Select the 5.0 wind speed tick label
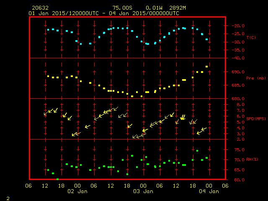268x201 pixels. [240, 122]
